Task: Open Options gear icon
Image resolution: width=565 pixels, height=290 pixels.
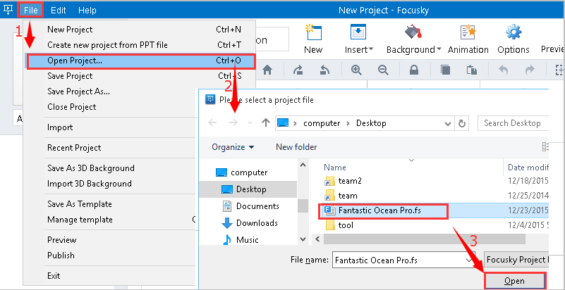Action: pyautogui.click(x=514, y=39)
